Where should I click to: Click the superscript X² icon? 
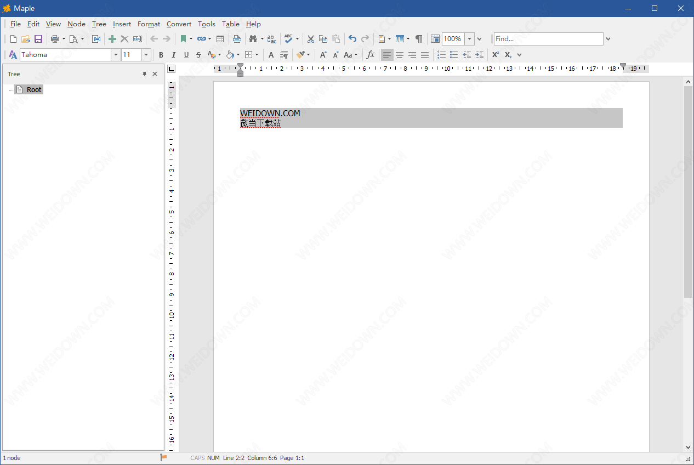[x=496, y=55]
